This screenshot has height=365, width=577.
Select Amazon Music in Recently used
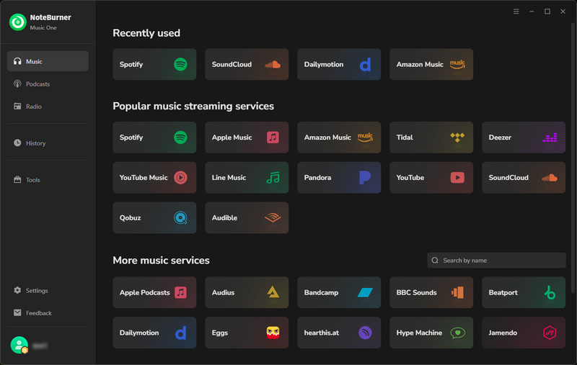point(431,64)
